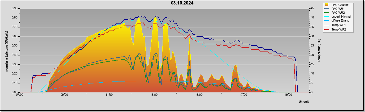Click the 13:00 time axis label
The height and width of the screenshot is (112, 365).
(x=154, y=95)
